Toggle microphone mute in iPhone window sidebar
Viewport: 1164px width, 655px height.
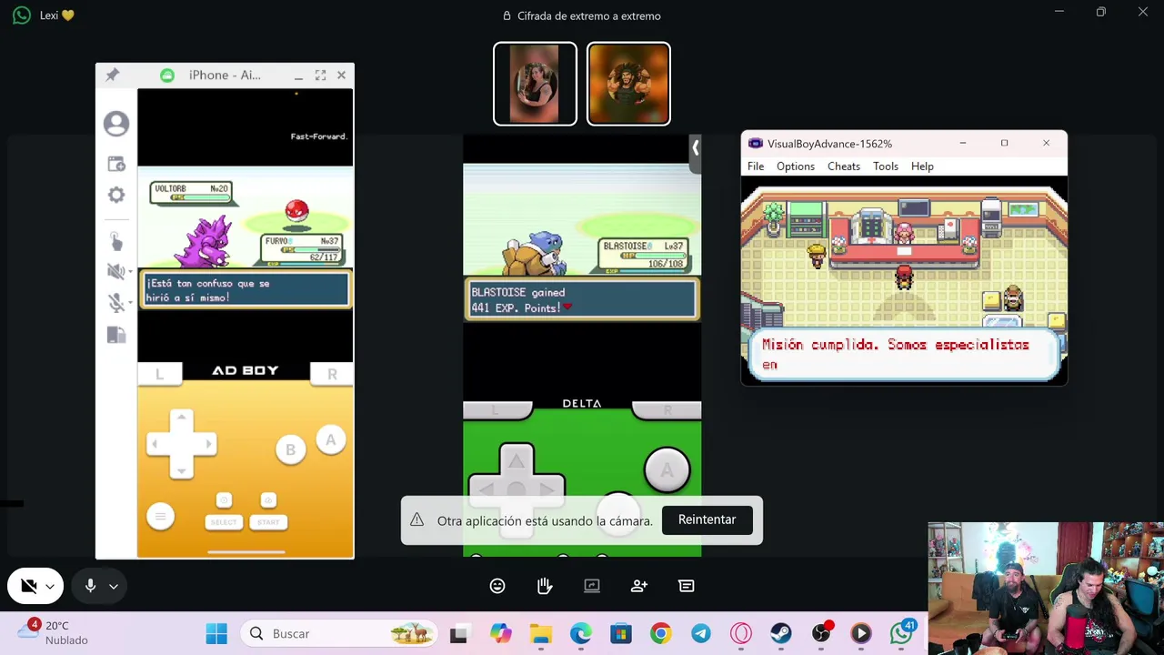pyautogui.click(x=115, y=303)
